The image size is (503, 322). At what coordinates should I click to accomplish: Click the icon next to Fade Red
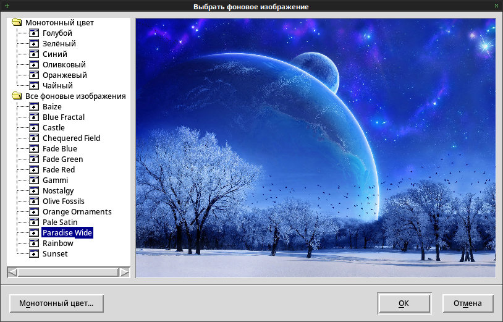pyautogui.click(x=34, y=170)
